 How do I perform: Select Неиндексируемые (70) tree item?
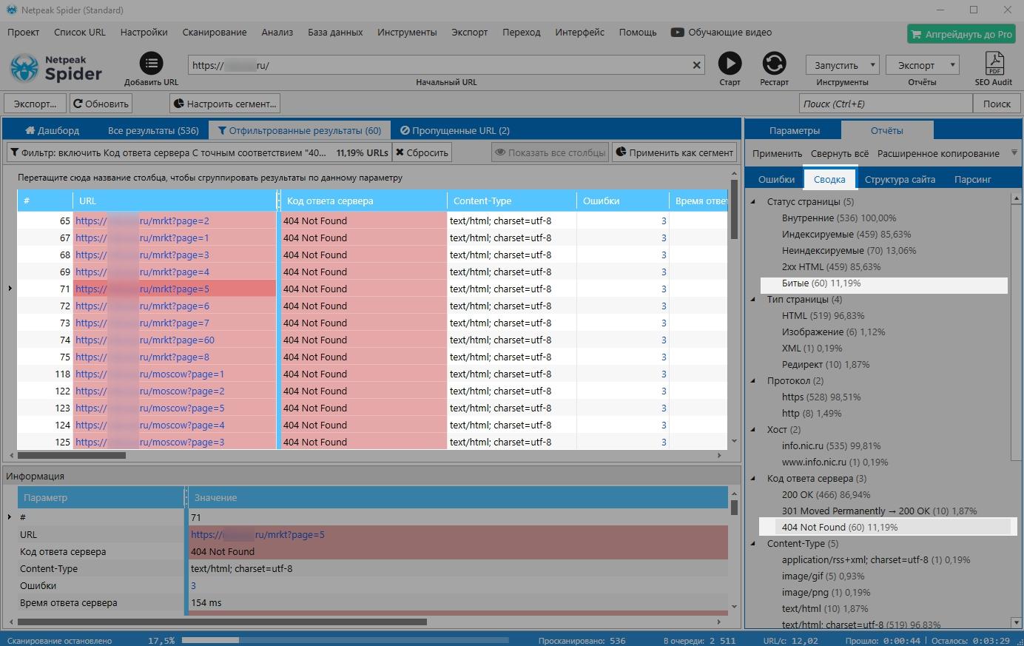tap(849, 250)
